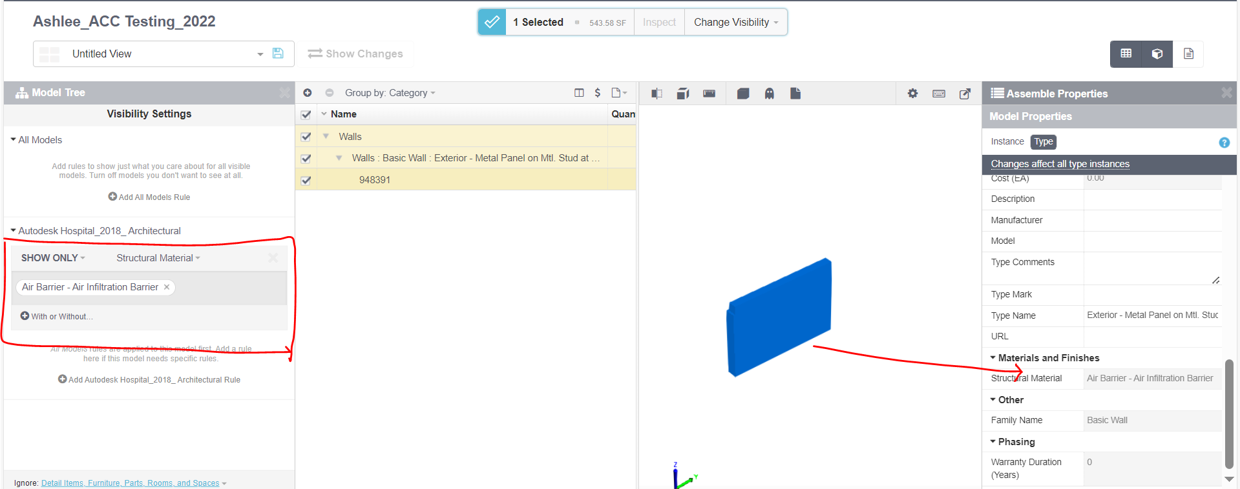
Task: Open the columns layout icon in the grid toolbar
Action: [579, 93]
